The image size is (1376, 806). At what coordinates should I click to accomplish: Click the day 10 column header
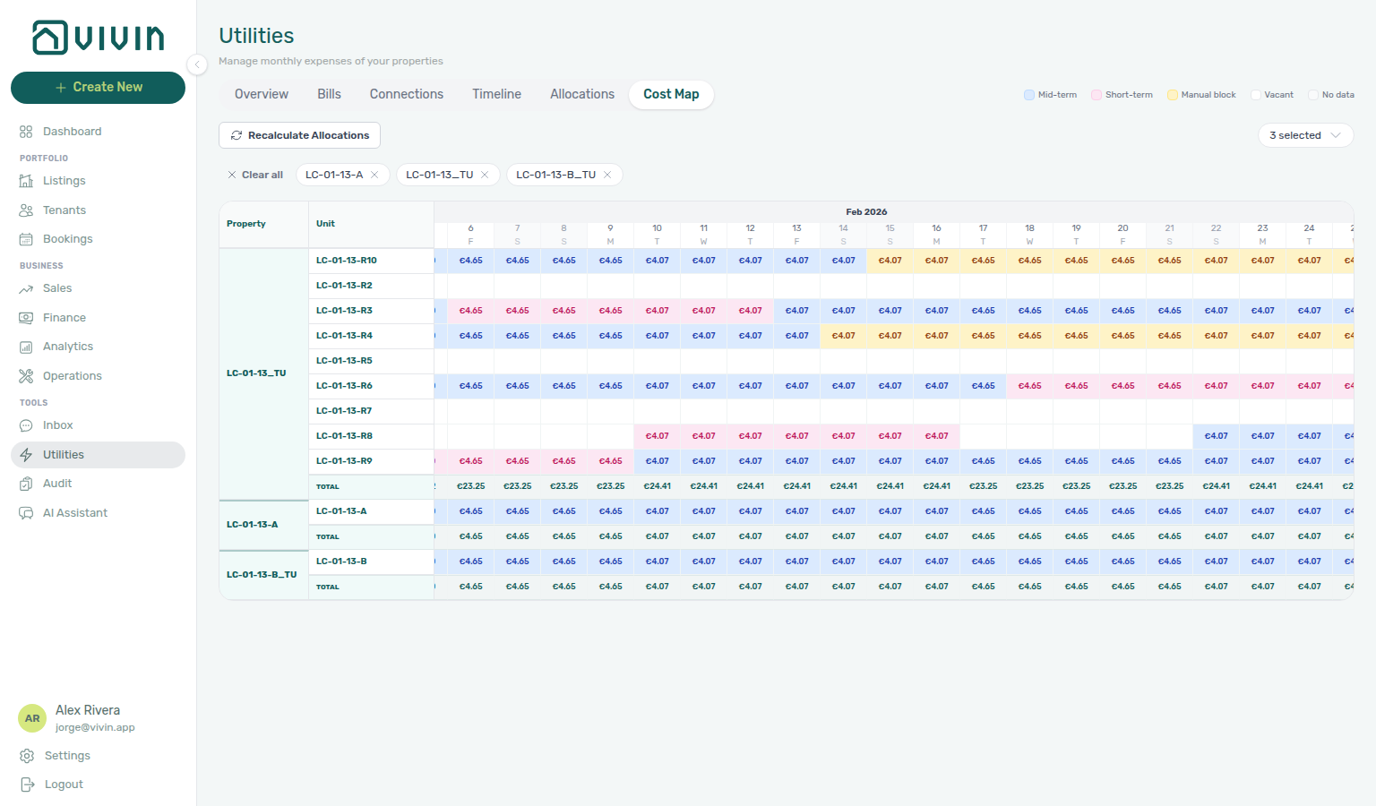point(658,235)
